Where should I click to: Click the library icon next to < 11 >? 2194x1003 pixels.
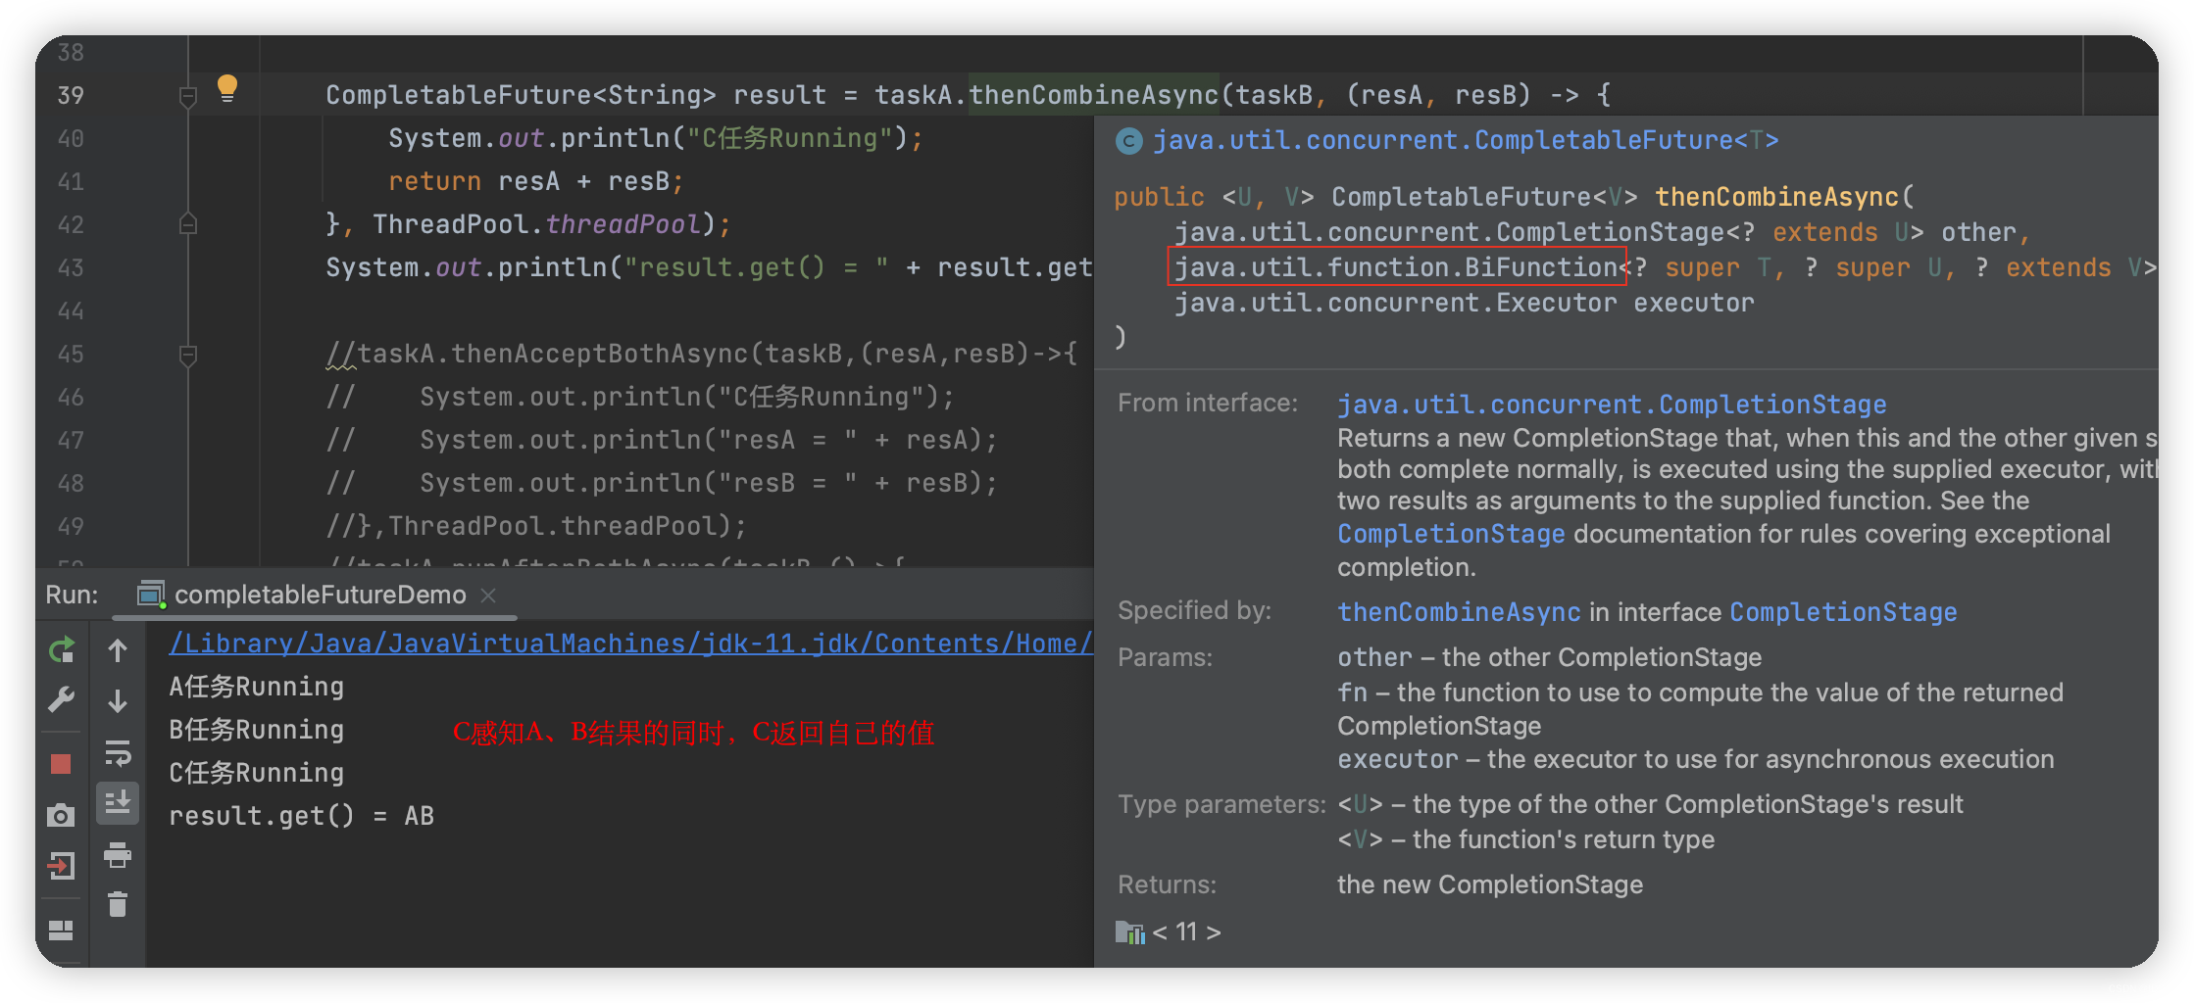[1129, 932]
